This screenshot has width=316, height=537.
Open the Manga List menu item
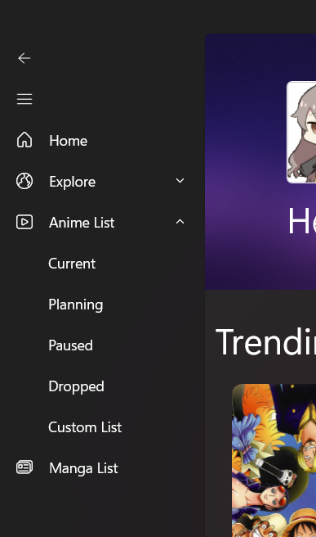point(84,468)
